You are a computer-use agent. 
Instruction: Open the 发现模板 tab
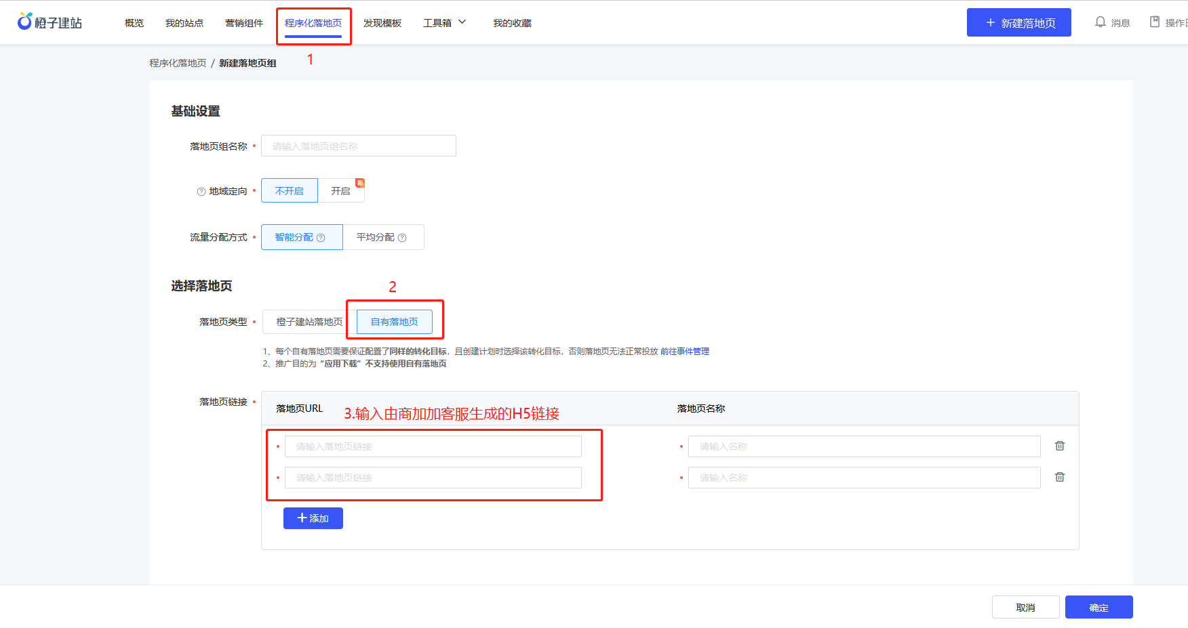[x=382, y=23]
